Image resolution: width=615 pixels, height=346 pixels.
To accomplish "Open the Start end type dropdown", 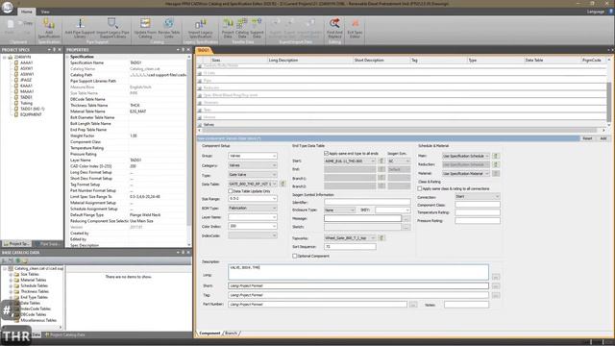I will coord(350,161).
